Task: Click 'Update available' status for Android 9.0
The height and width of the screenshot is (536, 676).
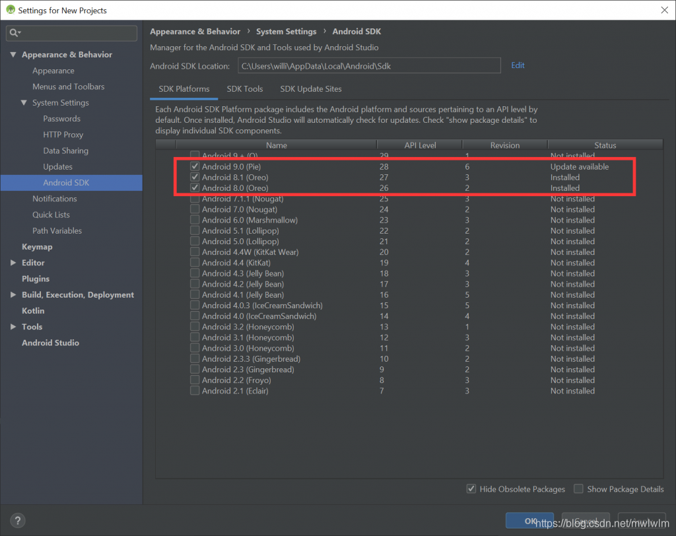Action: (580, 166)
